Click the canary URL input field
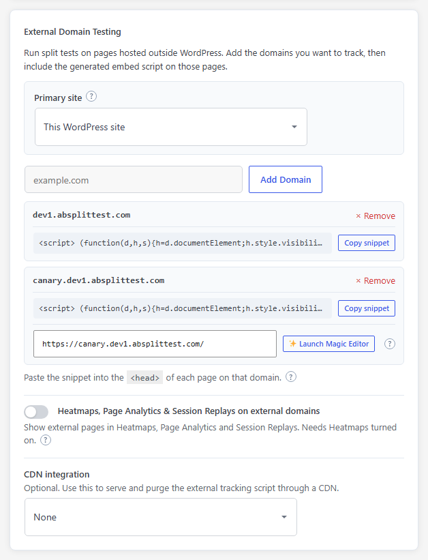The width and height of the screenshot is (428, 560). click(x=155, y=344)
